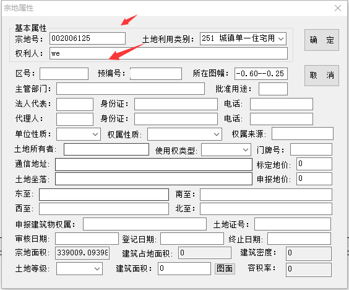The height and width of the screenshot is (290, 349).
Task: Focus the 宗地号 input field
Action: click(87, 38)
